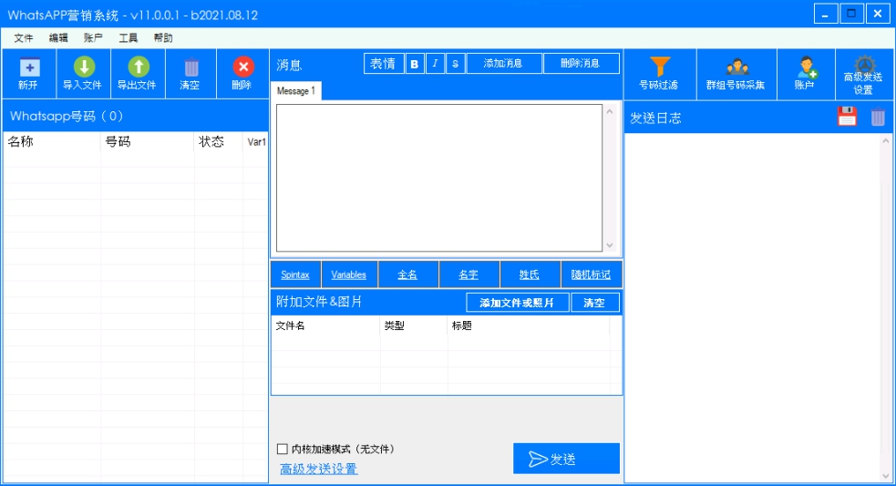The height and width of the screenshot is (486, 896).
Task: Save the send log with floppy icon
Action: [x=847, y=117]
